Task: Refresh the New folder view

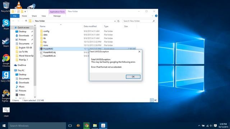Action: 118,21
